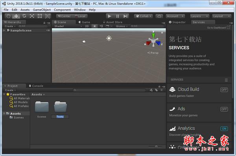The height and width of the screenshot is (156, 236).
Task: Switch to the Asset Store tab
Action: [113, 22]
